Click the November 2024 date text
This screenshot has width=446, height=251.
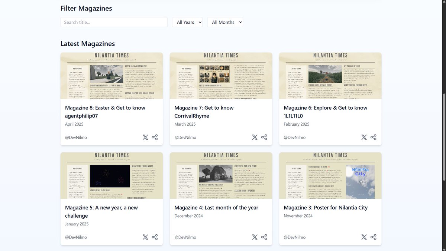(x=298, y=216)
